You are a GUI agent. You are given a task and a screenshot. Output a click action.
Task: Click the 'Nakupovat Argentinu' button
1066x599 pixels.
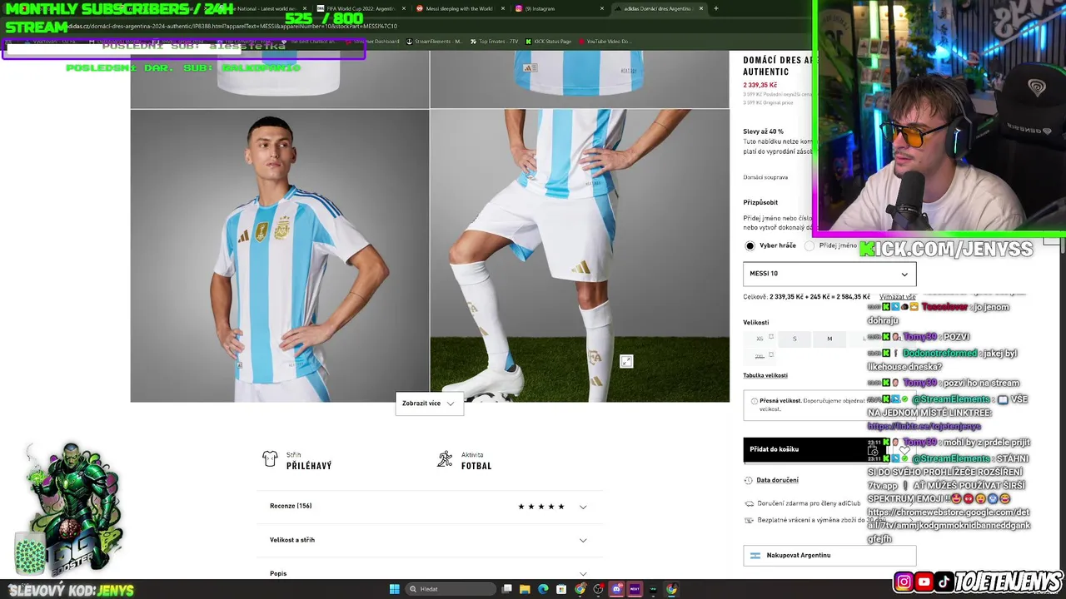coord(829,555)
